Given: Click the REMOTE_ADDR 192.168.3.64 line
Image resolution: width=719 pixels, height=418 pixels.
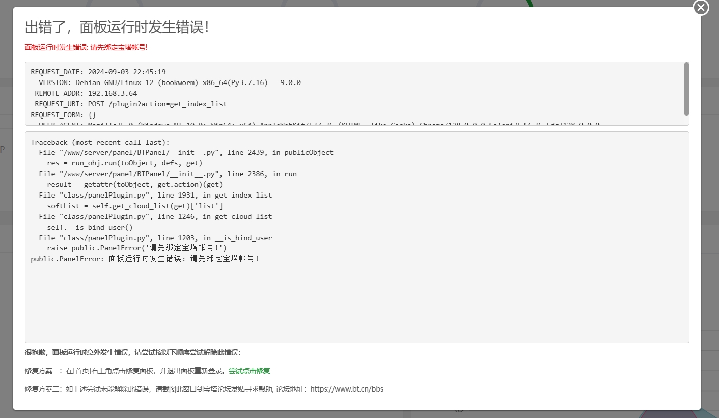Looking at the screenshot, I should pos(86,93).
